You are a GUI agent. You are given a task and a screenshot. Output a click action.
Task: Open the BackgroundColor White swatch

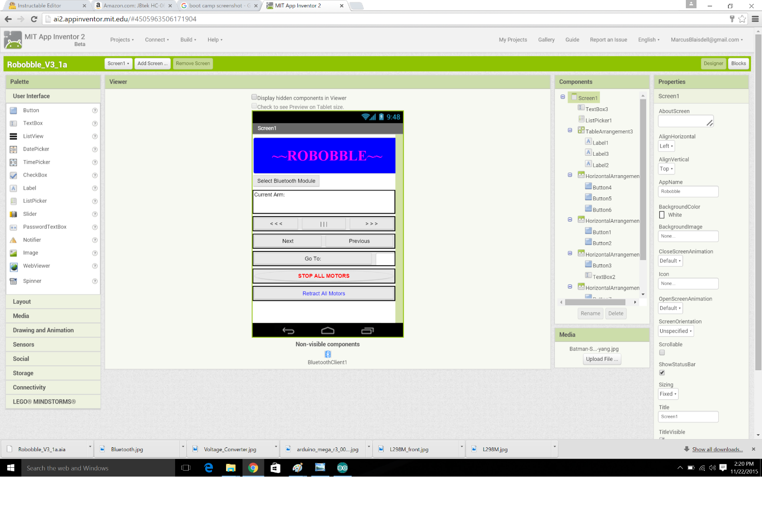pos(662,215)
